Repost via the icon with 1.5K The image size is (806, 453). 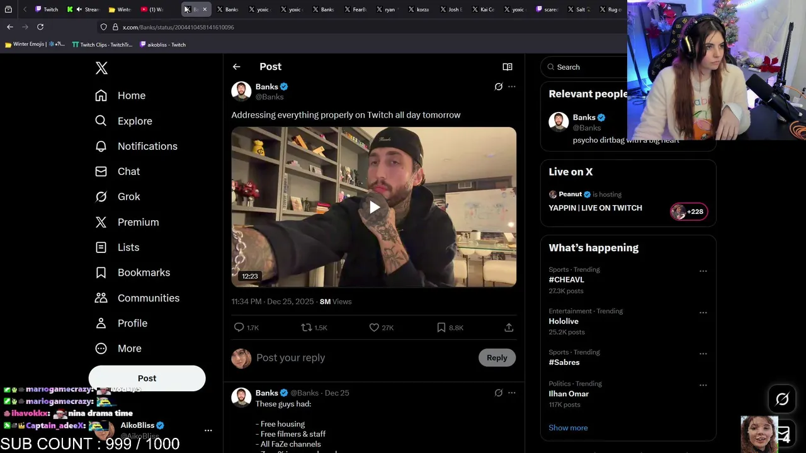click(314, 327)
